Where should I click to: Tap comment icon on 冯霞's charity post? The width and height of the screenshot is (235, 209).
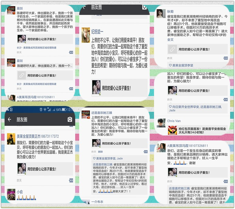226,181
